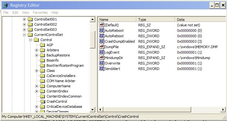Click the Biosinfo folder icon

(x=42, y=60)
